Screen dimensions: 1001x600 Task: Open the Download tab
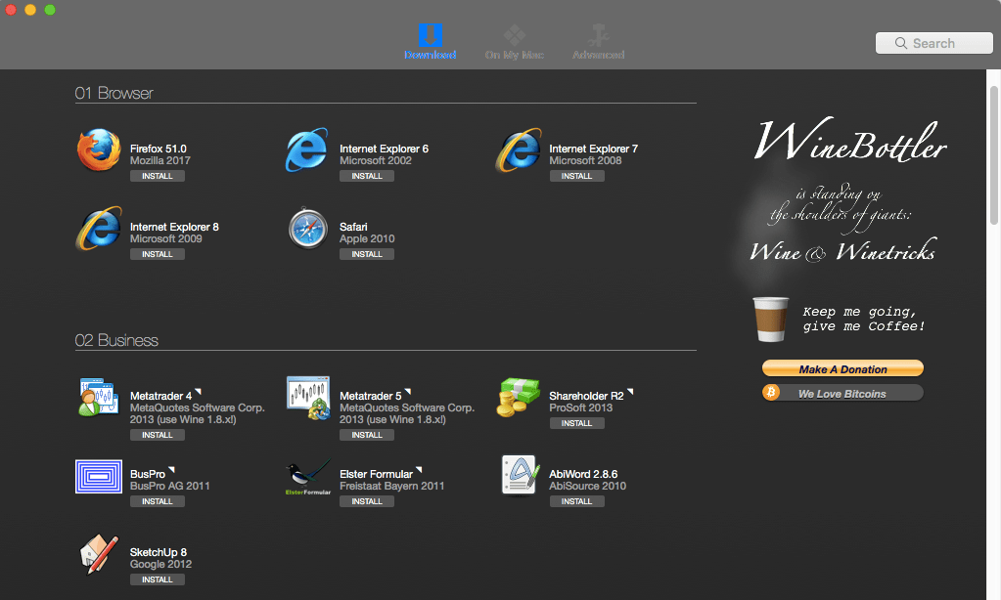tap(430, 41)
